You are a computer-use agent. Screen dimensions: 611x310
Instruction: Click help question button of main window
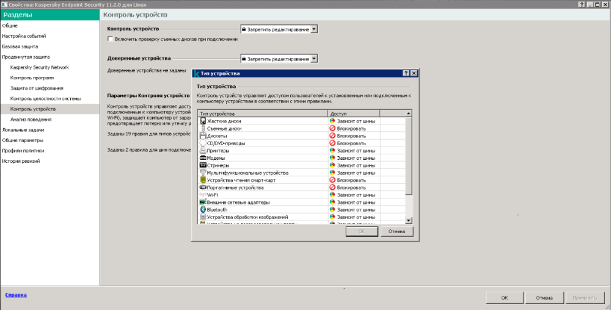pos(582,4)
